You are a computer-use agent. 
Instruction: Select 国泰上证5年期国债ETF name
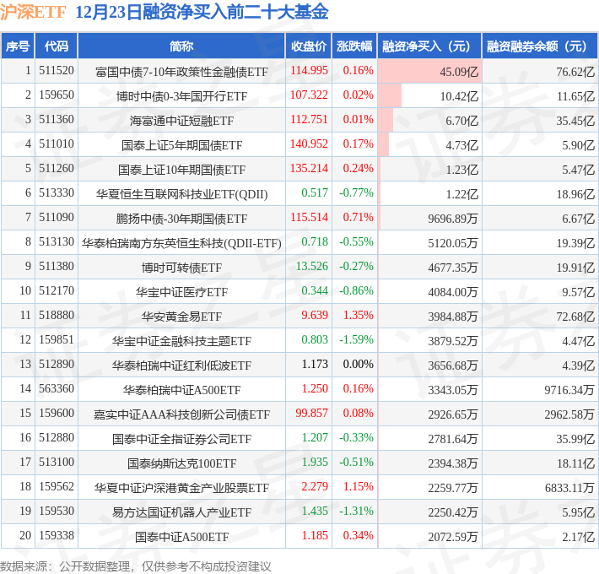tap(181, 145)
